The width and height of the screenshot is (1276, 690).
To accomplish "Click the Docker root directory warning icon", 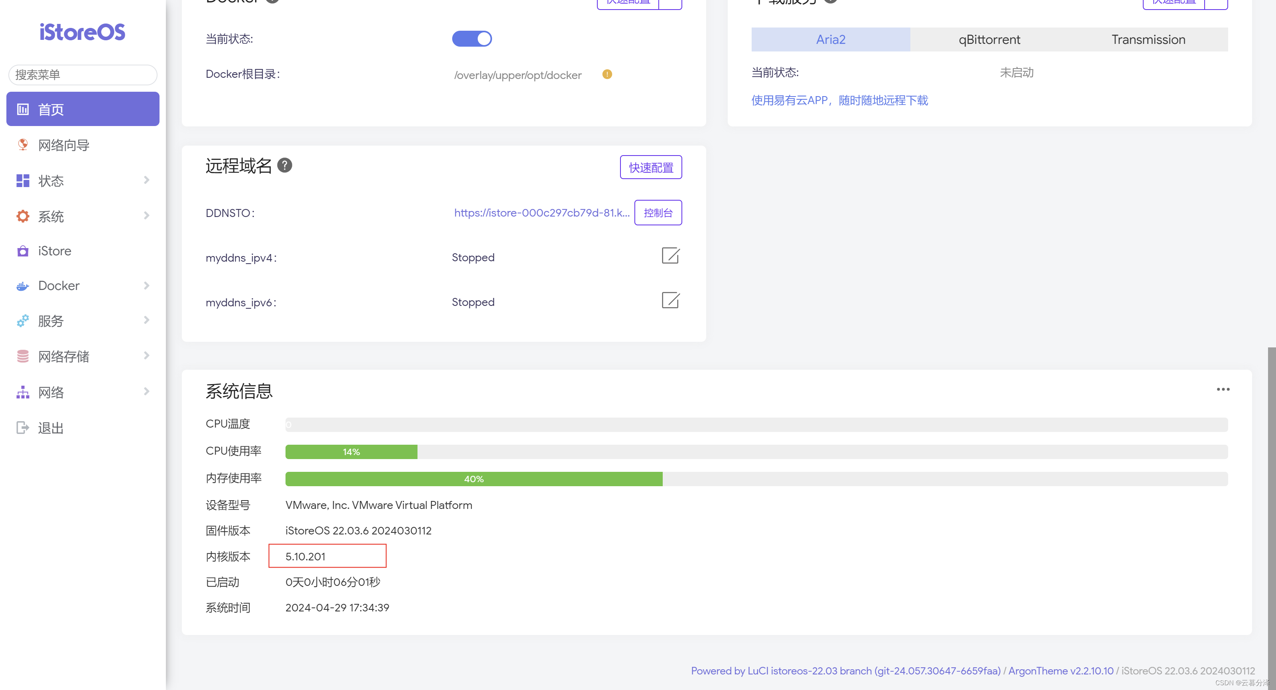I will [x=607, y=74].
